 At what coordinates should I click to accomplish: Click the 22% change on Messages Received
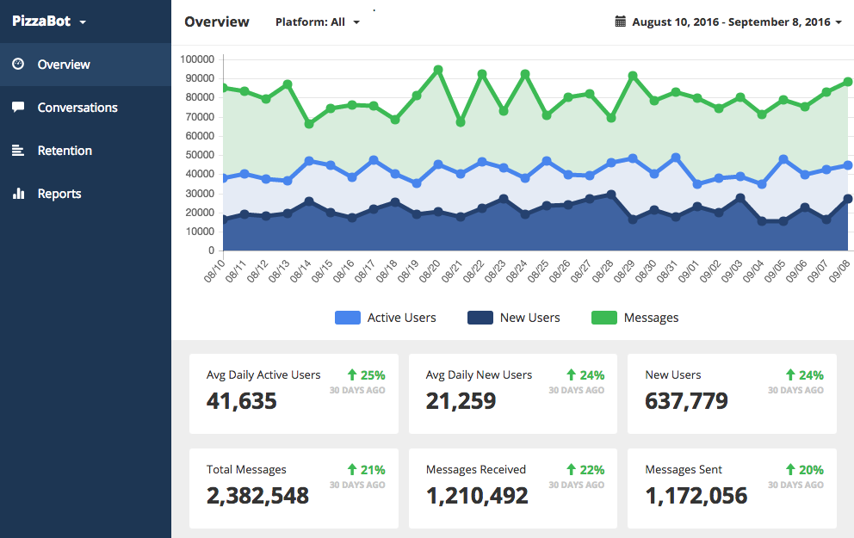592,470
